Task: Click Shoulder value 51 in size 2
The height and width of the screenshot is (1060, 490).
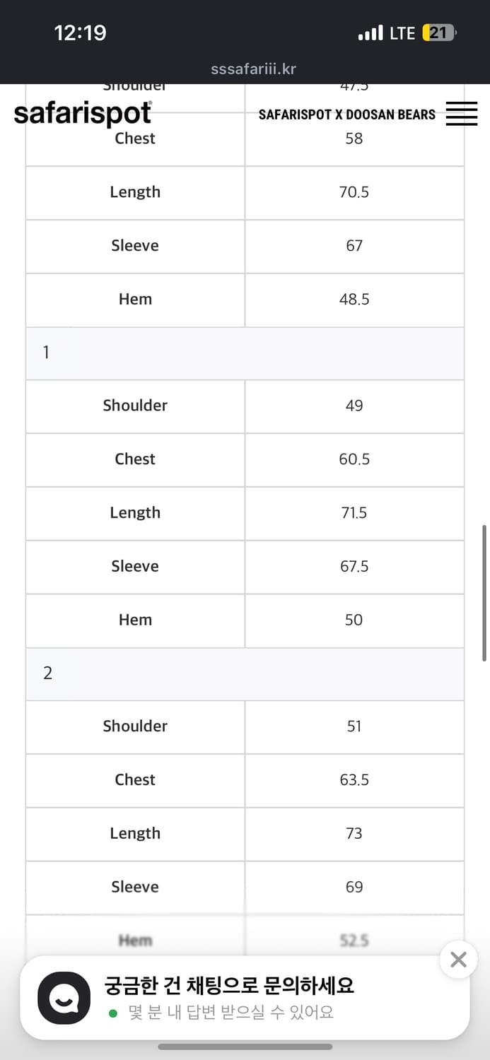Action: [x=354, y=726]
